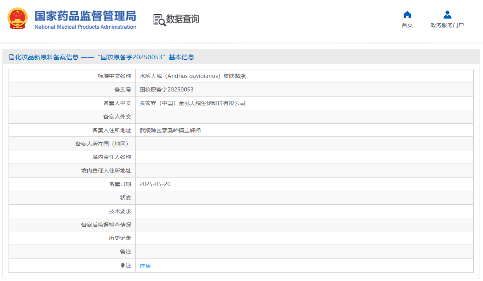Click National Medical Products Administration subtitle
Screen dimensions: 483x281
tap(85, 27)
